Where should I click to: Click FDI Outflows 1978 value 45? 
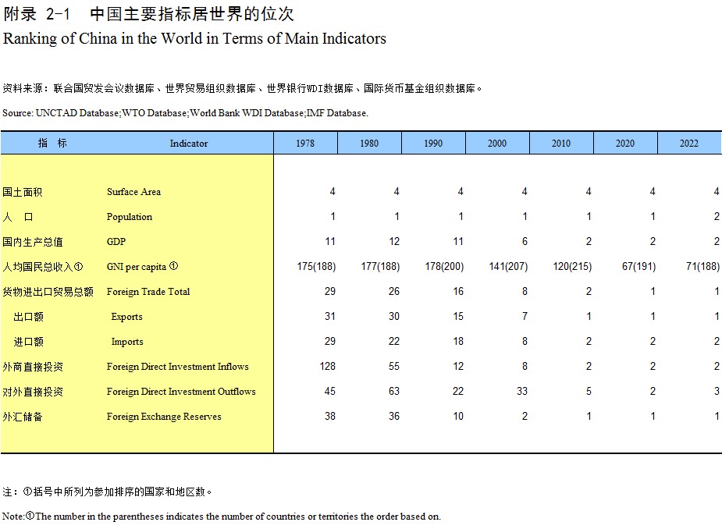pyautogui.click(x=330, y=392)
